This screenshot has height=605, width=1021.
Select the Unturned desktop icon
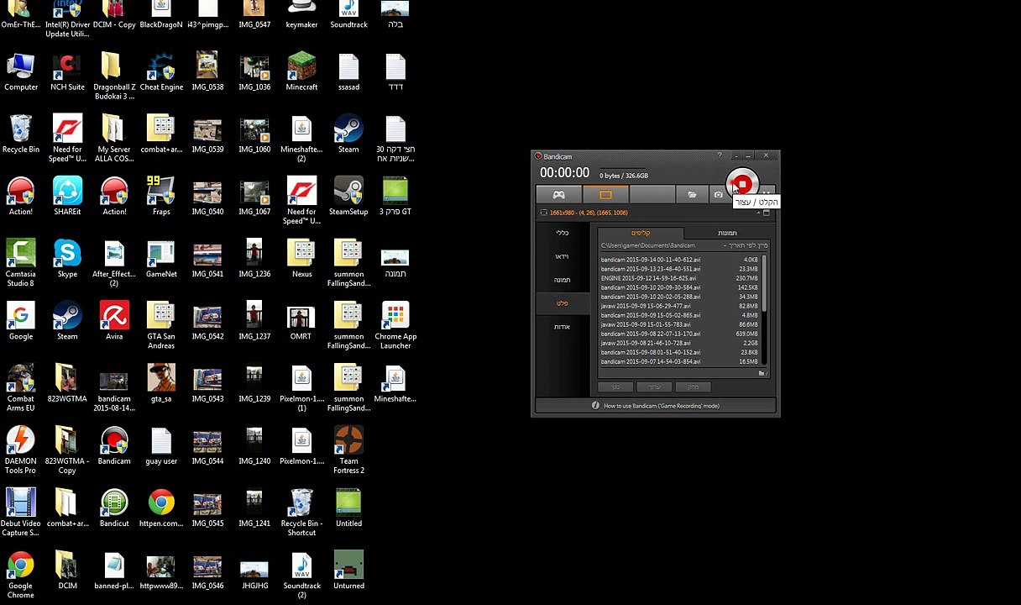348,571
